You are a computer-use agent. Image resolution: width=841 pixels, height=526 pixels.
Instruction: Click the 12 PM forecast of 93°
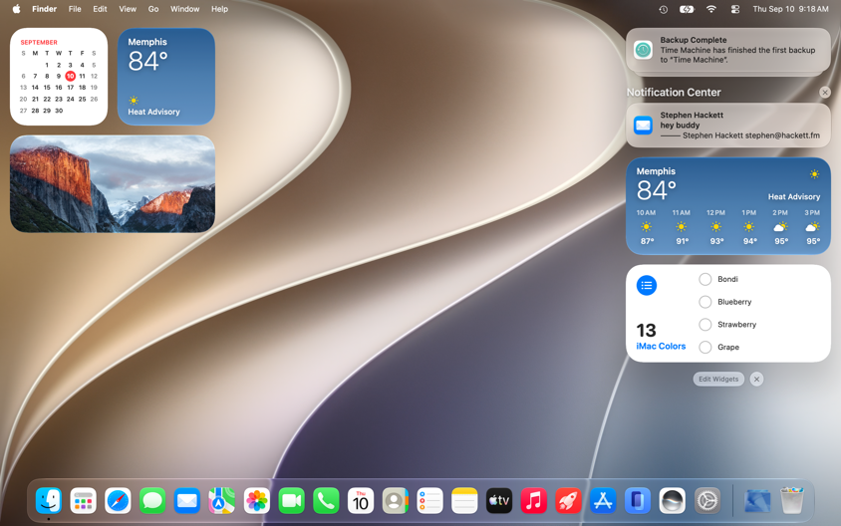pyautogui.click(x=716, y=227)
